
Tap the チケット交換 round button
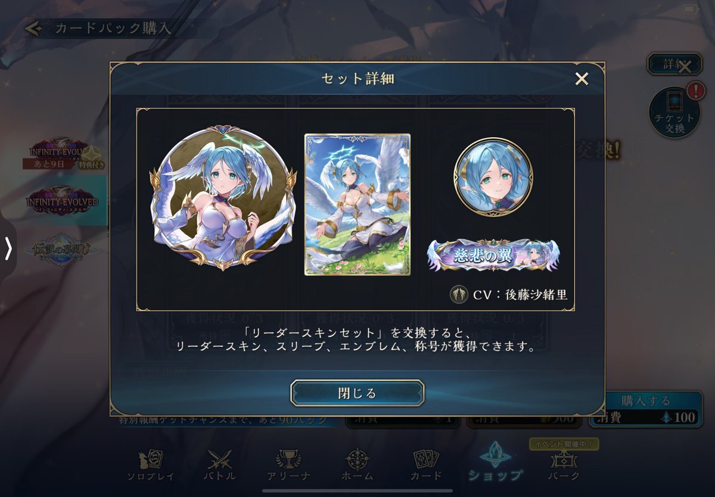674,113
